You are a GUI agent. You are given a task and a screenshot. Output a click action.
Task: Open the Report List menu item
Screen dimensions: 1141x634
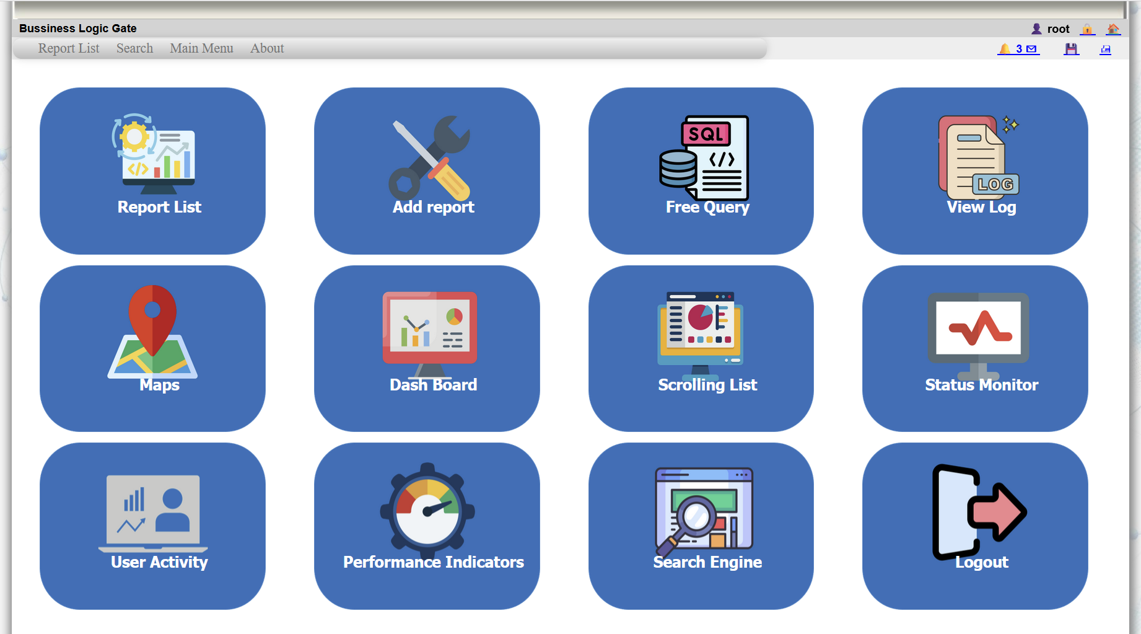tap(68, 48)
